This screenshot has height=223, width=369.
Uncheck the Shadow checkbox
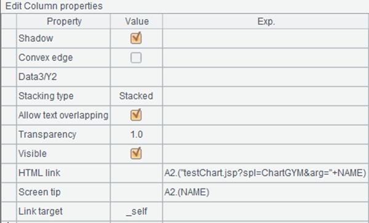point(136,38)
